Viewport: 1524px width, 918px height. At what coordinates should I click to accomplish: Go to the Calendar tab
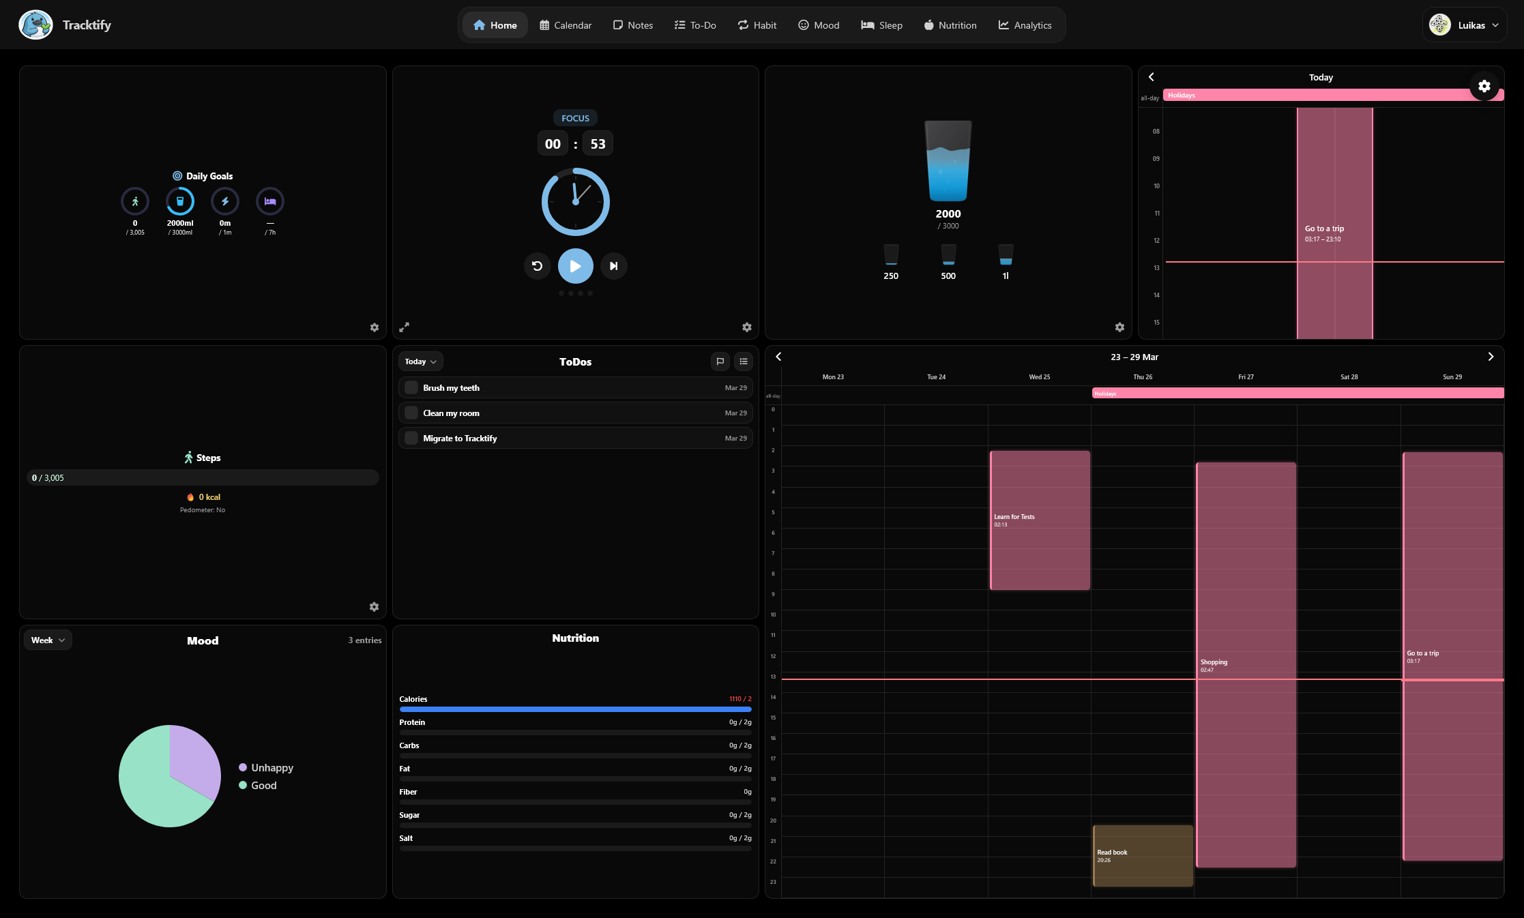click(566, 25)
